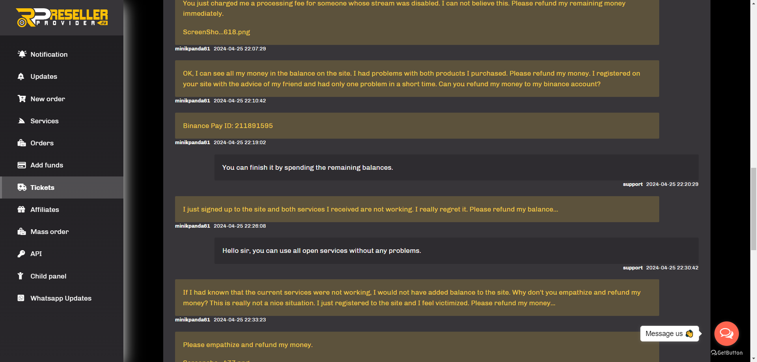Click the Updates bell icon
This screenshot has height=362, width=757.
21,76
